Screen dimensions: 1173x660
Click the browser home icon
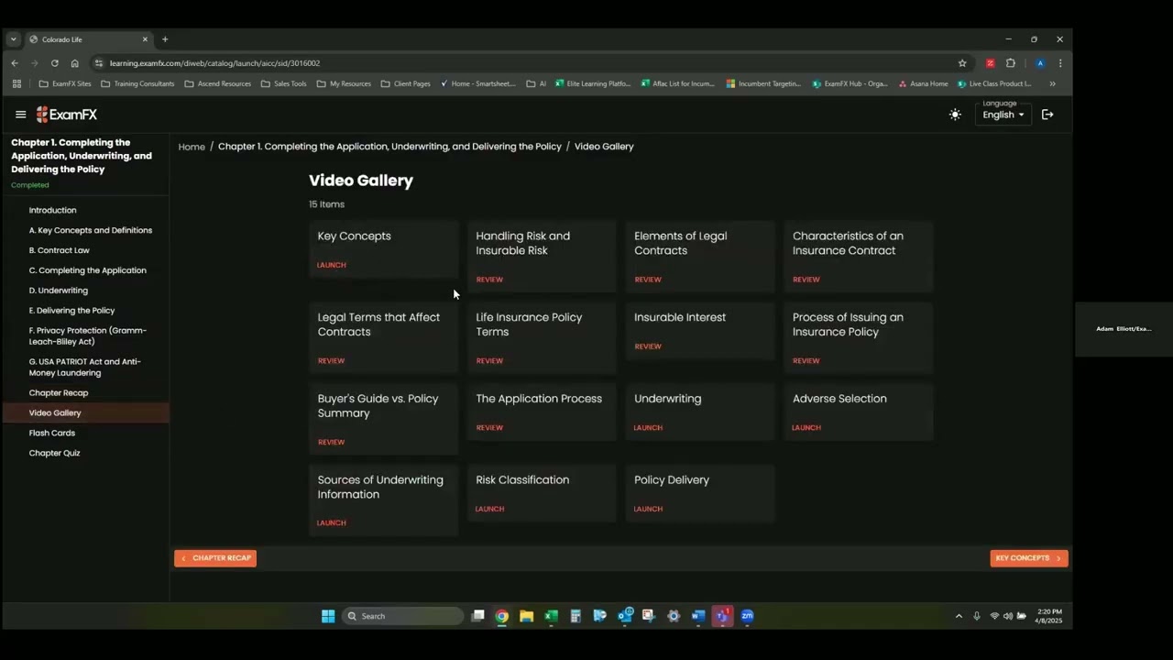[x=74, y=63]
